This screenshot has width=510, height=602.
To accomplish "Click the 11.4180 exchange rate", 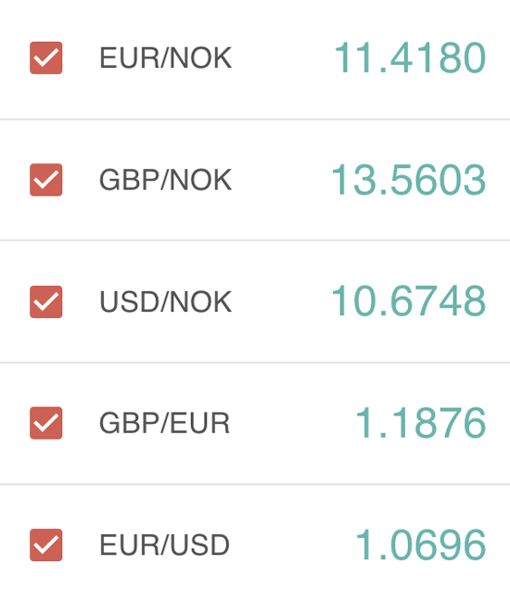I will click(x=410, y=58).
